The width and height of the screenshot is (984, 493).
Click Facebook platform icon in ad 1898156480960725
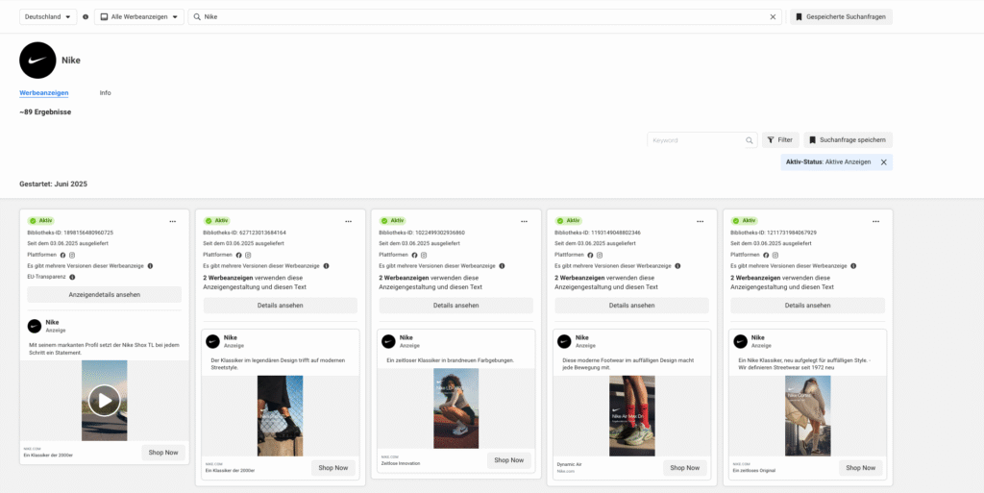(x=62, y=255)
